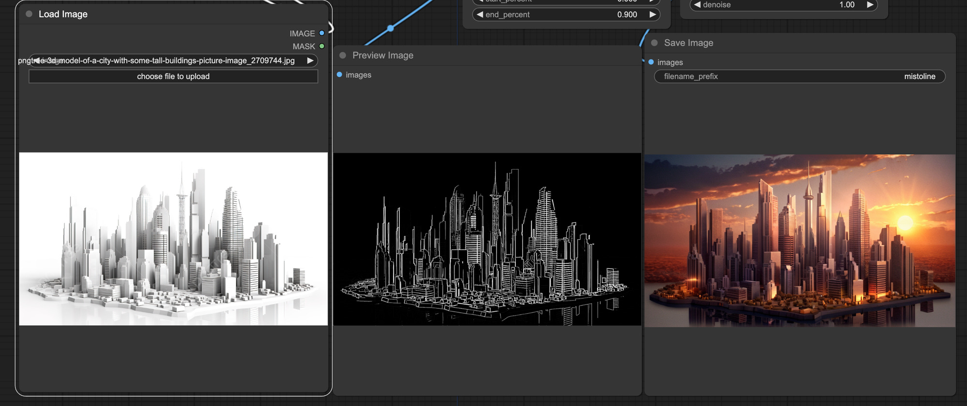Advance to next image file with right arrow
The image size is (967, 406).
point(310,60)
